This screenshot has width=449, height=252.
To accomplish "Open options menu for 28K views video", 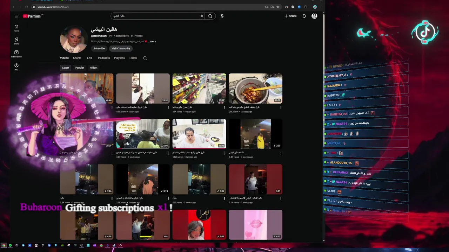I will tap(281, 108).
